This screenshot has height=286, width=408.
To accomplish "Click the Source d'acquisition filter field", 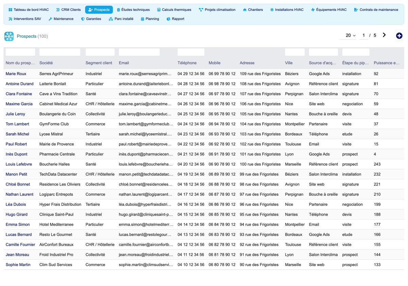I will tap(323, 52).
